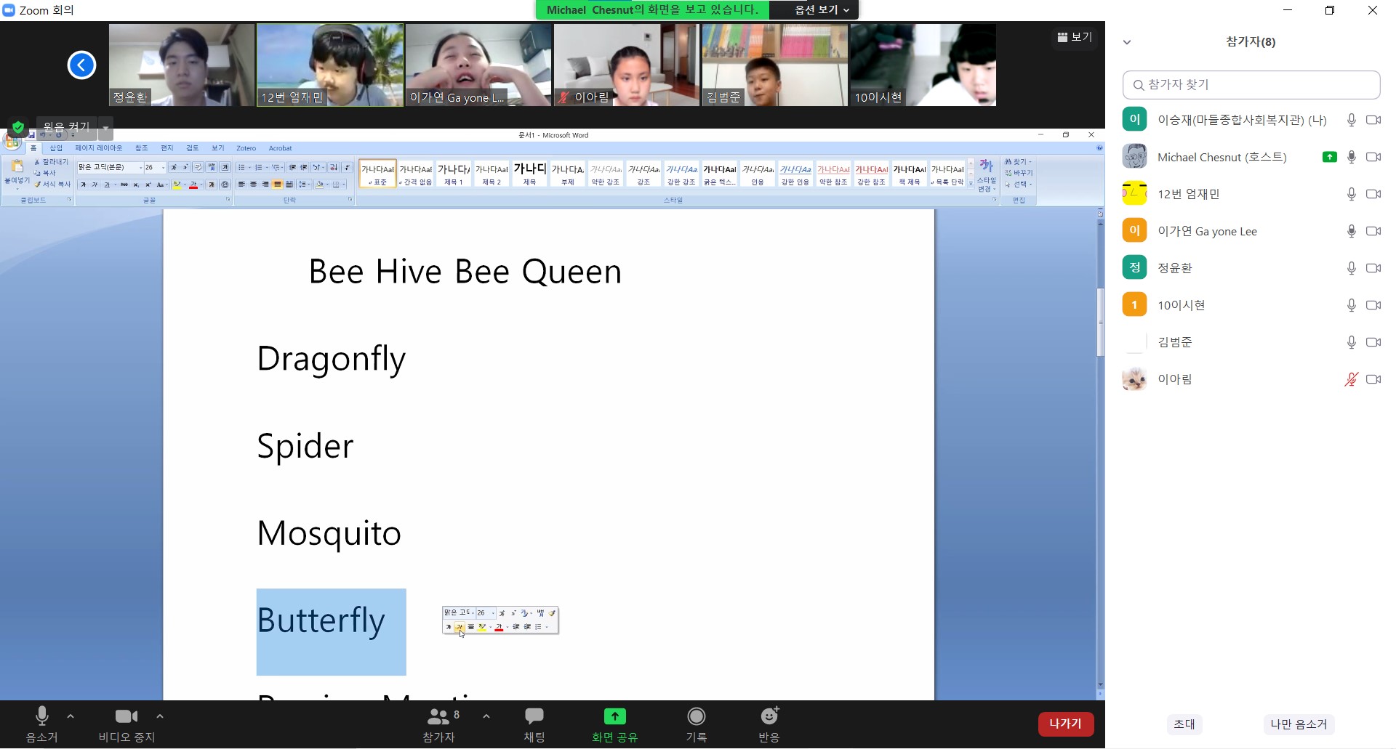Viewport: 1396px width, 749px height.
Task: Click the green encryption shield icon
Action: pyautogui.click(x=18, y=127)
